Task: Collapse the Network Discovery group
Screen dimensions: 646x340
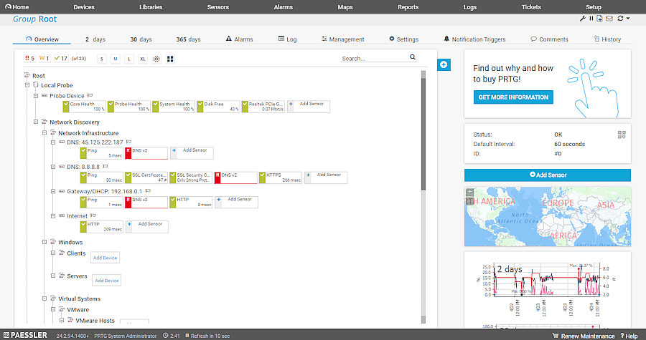Action: pos(36,122)
